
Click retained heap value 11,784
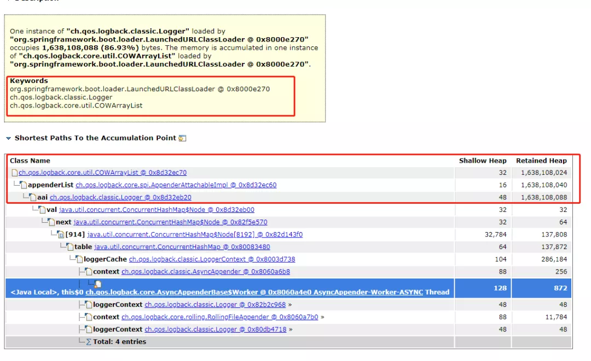pos(556,317)
